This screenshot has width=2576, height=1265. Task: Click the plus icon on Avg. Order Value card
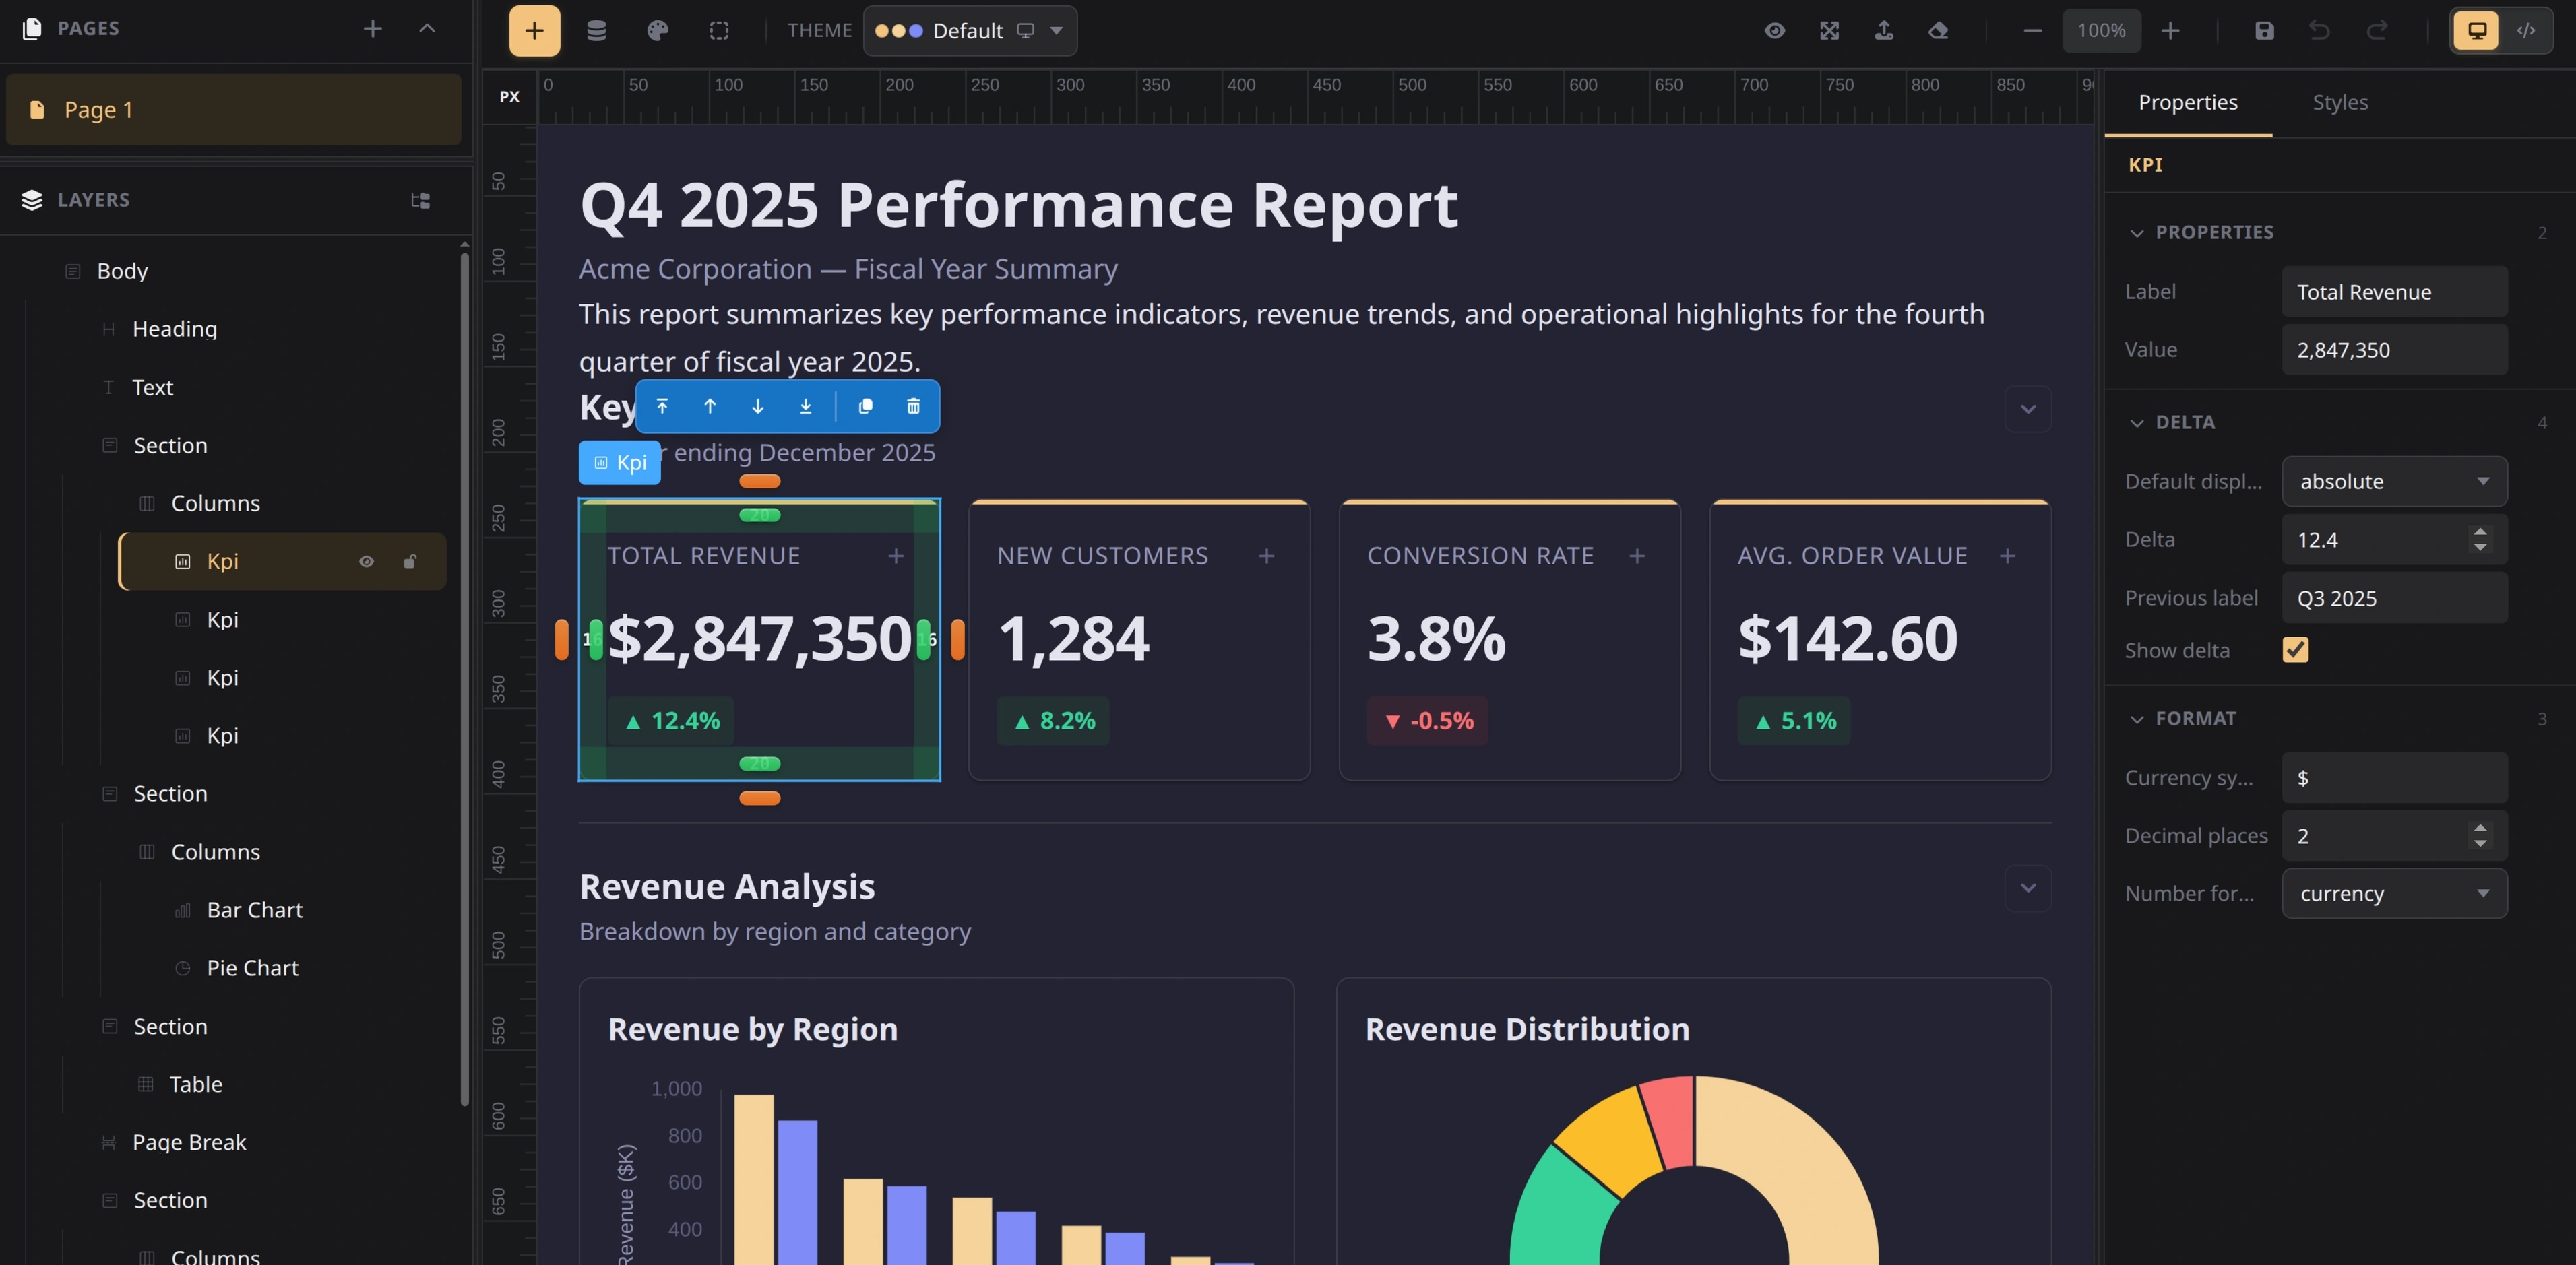(2007, 555)
